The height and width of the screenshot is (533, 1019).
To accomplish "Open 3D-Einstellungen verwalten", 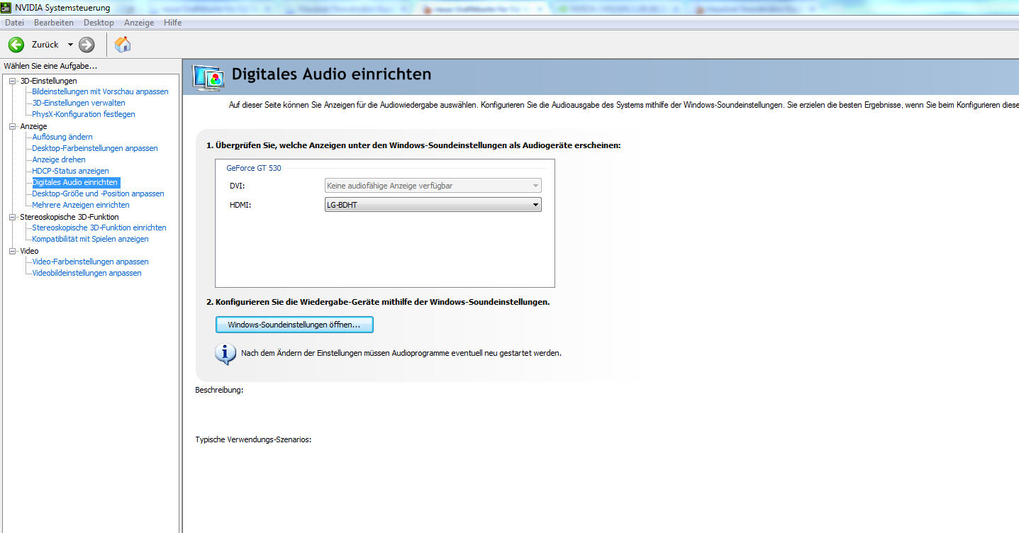I will 79,103.
